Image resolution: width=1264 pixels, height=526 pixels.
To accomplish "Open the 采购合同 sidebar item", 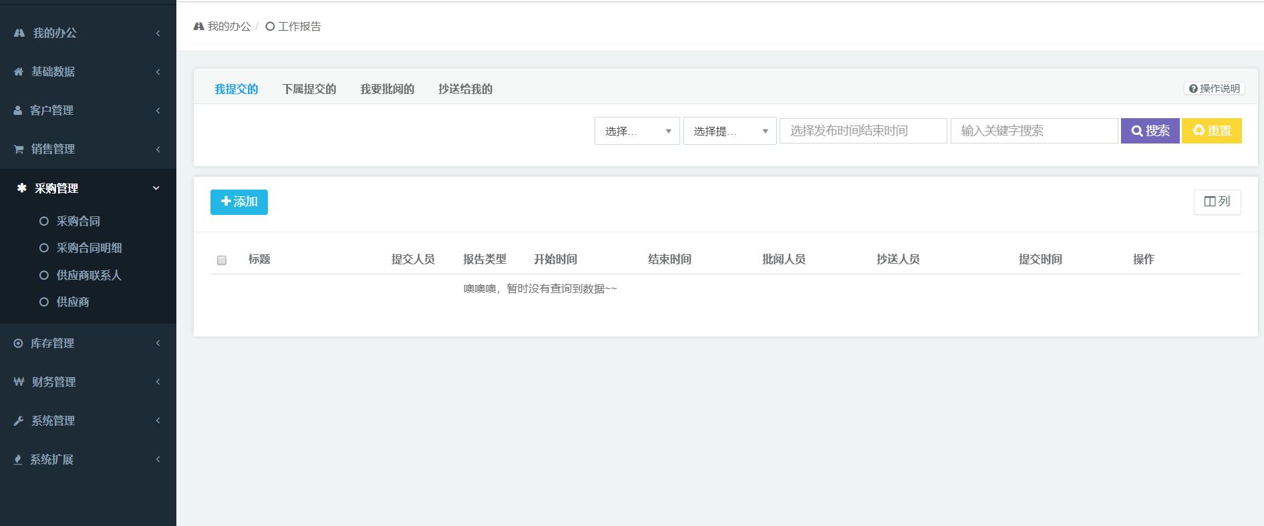I will (78, 221).
